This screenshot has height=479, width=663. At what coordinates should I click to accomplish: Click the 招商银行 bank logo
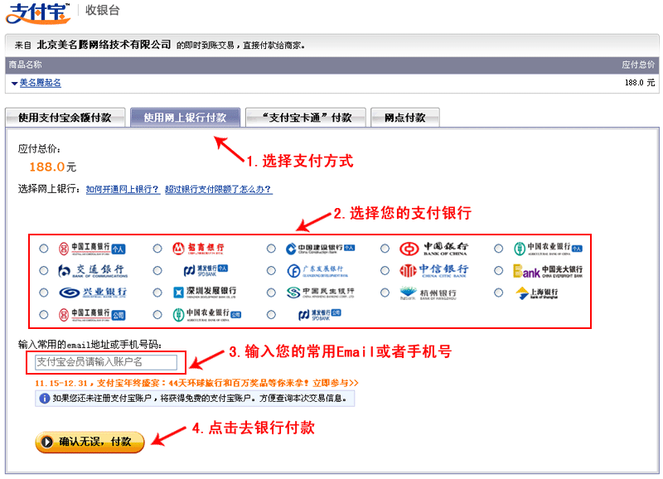click(x=198, y=248)
